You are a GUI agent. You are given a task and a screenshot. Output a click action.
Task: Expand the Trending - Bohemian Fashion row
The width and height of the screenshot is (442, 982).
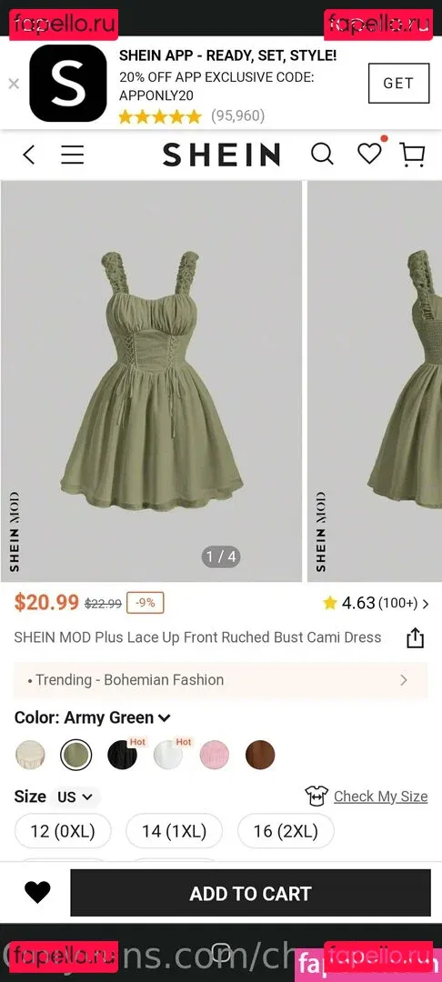220,680
